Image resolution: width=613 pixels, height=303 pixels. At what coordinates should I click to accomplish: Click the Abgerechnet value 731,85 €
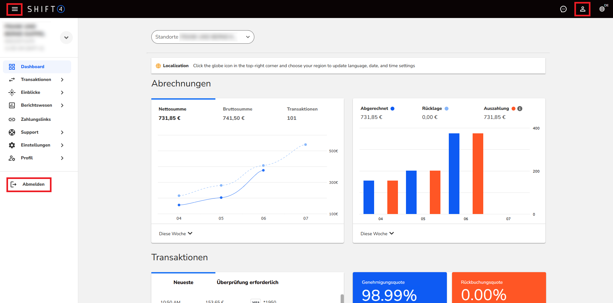pyautogui.click(x=372, y=117)
